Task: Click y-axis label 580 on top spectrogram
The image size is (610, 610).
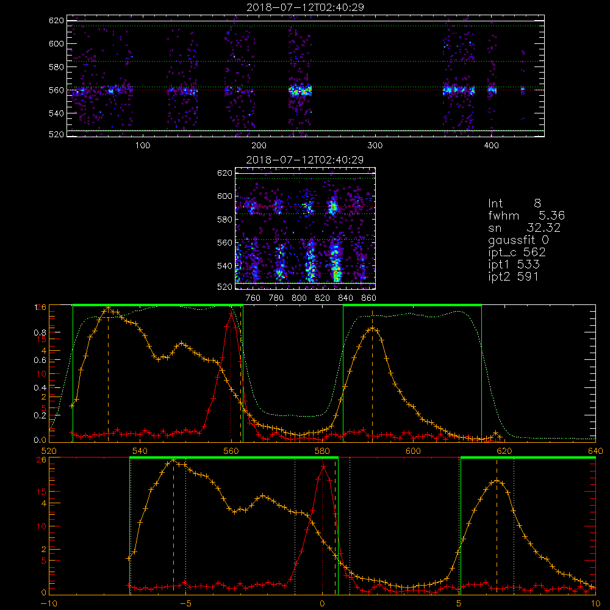Action: (56, 67)
